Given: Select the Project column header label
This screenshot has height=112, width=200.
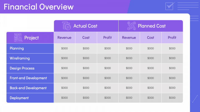Looking at the screenshot, I should 32,38.
